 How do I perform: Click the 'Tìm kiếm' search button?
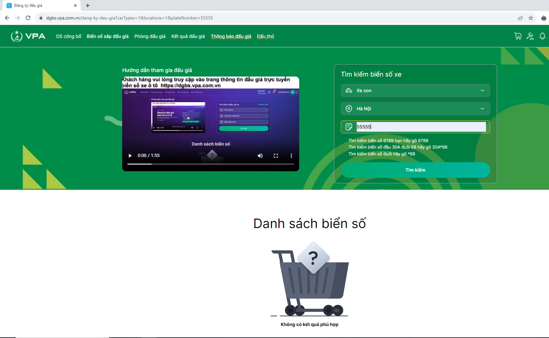click(415, 170)
